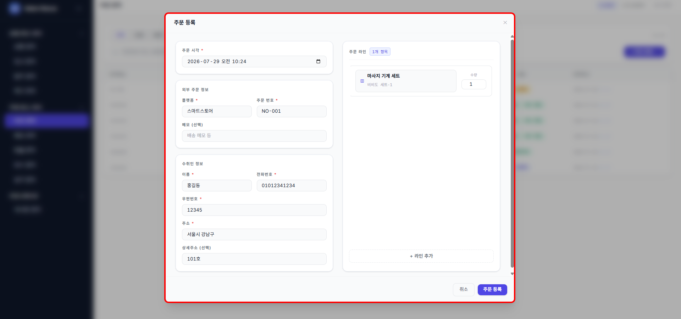Screen dimensions: 681x319
Task: Click the 상세주소 field containing 101호
Action: pos(254,259)
